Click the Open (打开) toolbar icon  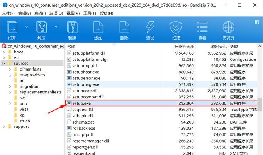point(12,27)
